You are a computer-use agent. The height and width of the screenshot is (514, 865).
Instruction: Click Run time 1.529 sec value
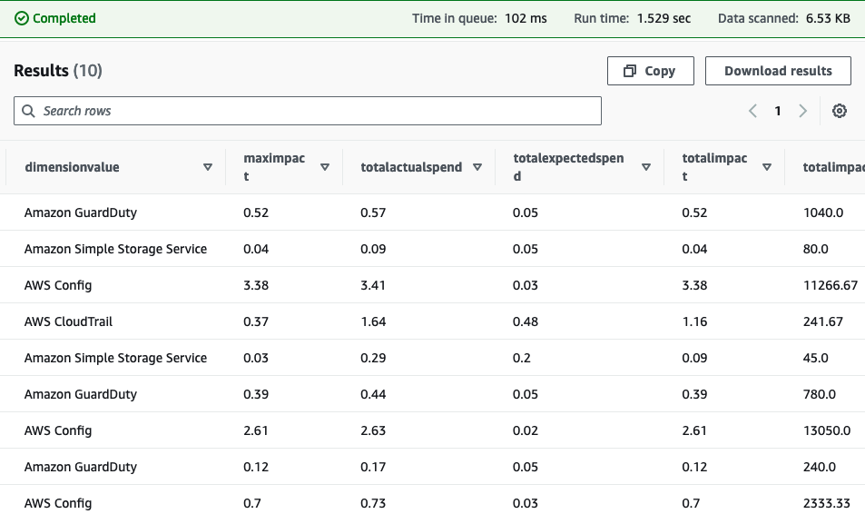(x=663, y=18)
